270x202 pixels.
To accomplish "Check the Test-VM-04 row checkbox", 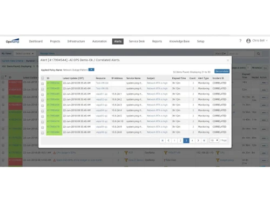I will [43, 83].
